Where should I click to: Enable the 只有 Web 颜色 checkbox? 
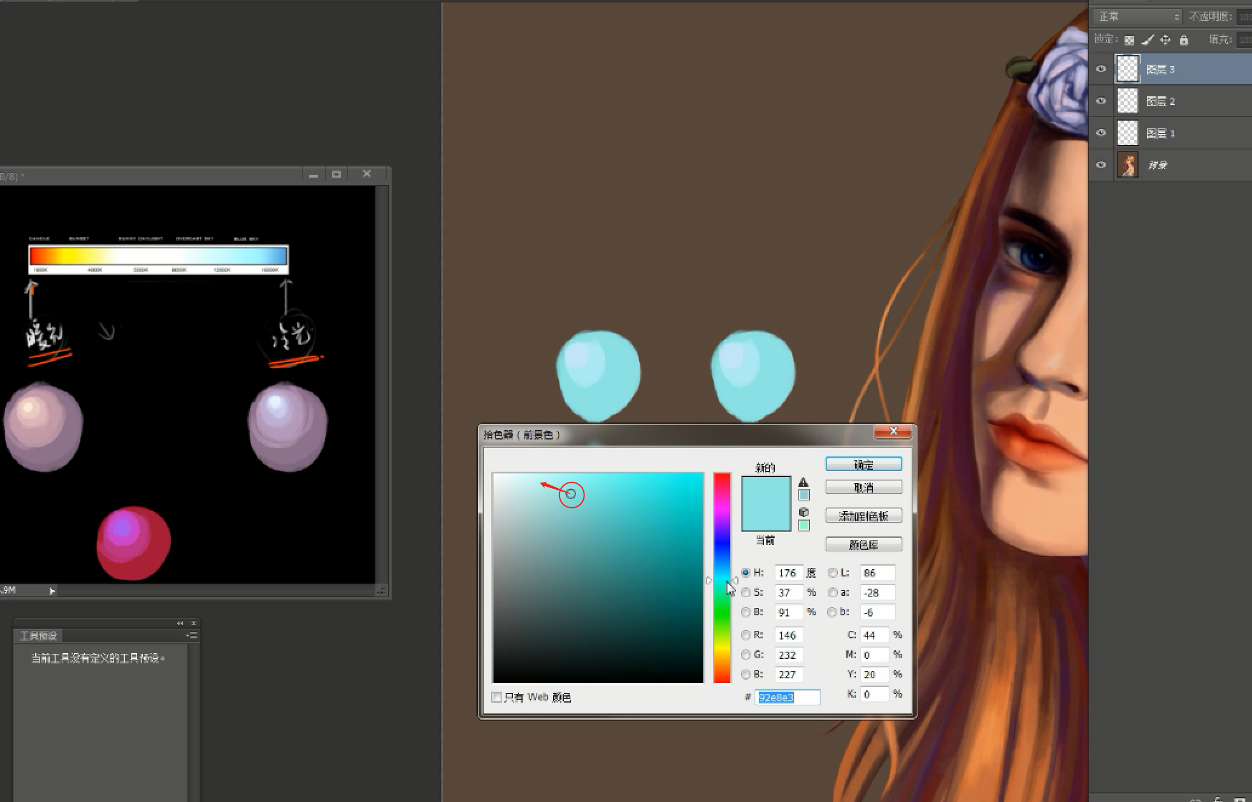[x=497, y=697]
